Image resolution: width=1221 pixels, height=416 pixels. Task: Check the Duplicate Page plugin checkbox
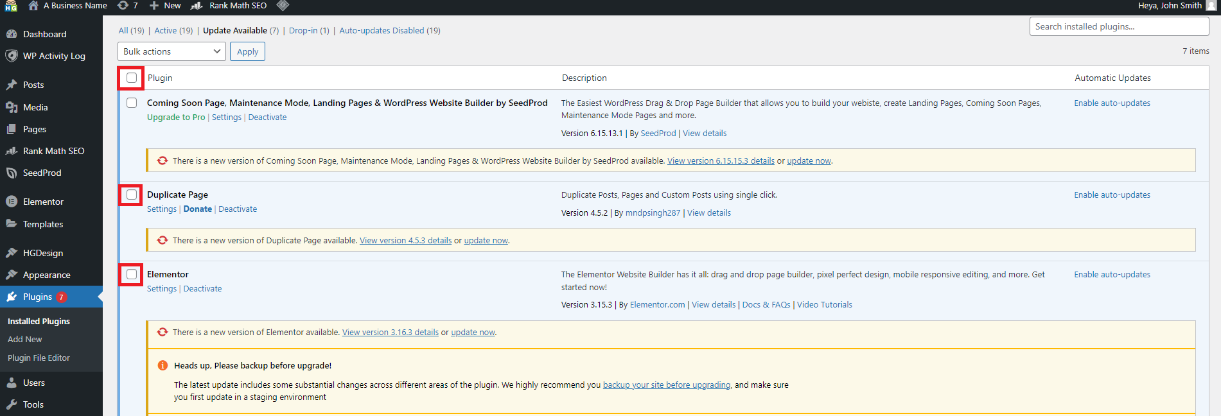132,195
